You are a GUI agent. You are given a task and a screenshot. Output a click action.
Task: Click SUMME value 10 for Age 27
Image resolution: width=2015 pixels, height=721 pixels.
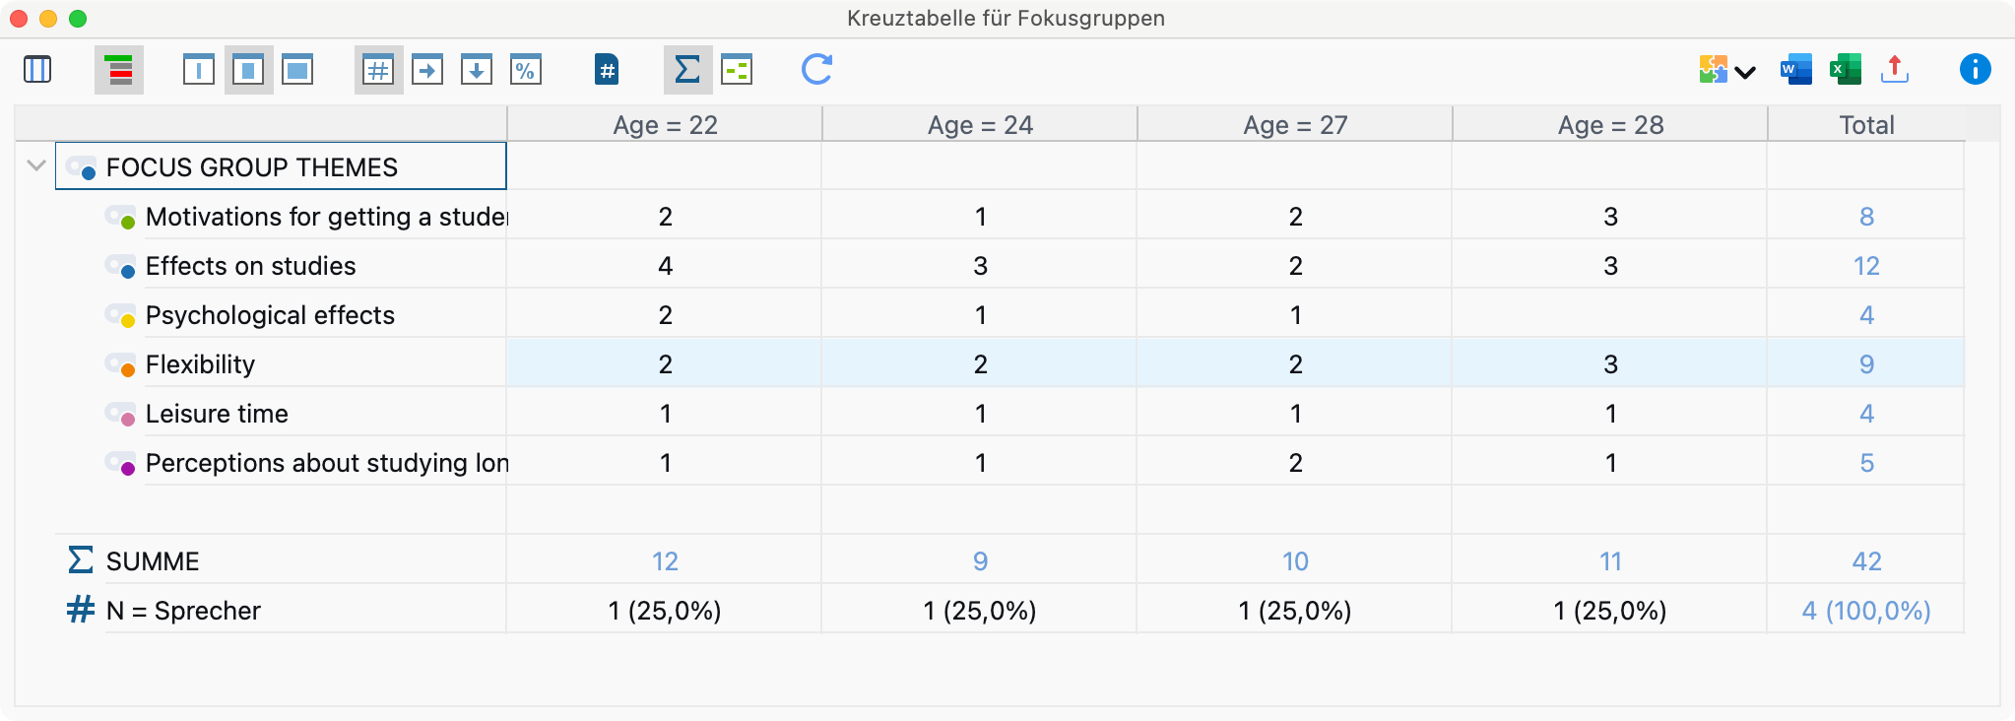pyautogui.click(x=1295, y=561)
